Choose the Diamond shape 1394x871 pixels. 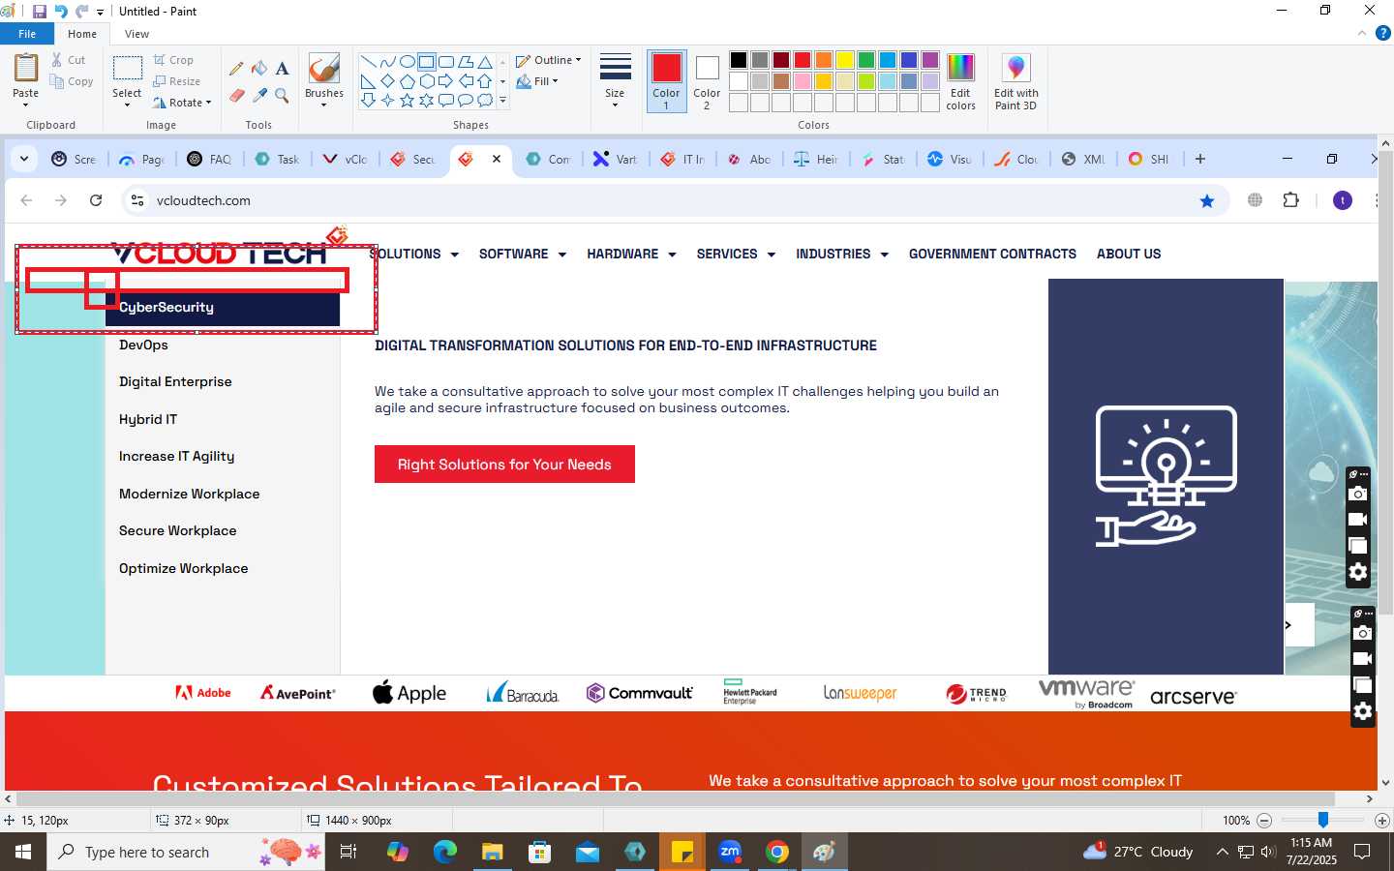(x=387, y=81)
